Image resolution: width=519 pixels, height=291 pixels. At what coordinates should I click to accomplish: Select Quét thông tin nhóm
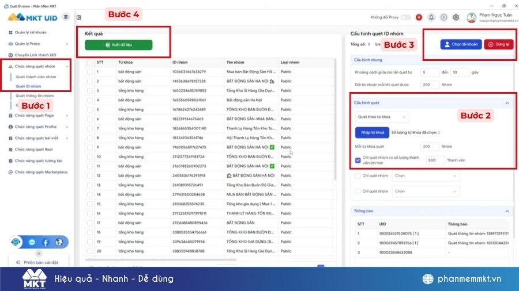pyautogui.click(x=35, y=95)
